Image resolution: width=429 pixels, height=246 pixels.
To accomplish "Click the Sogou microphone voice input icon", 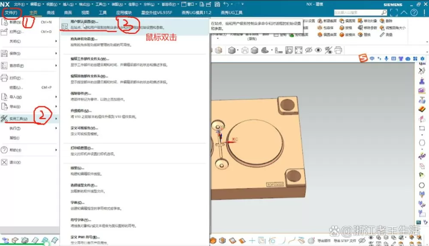I will (x=387, y=59).
